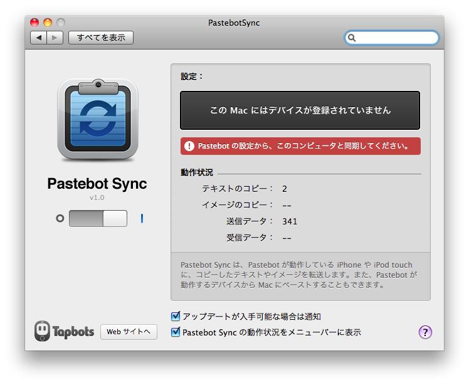
Task: Click the PastebotSync window title
Action: point(234,23)
